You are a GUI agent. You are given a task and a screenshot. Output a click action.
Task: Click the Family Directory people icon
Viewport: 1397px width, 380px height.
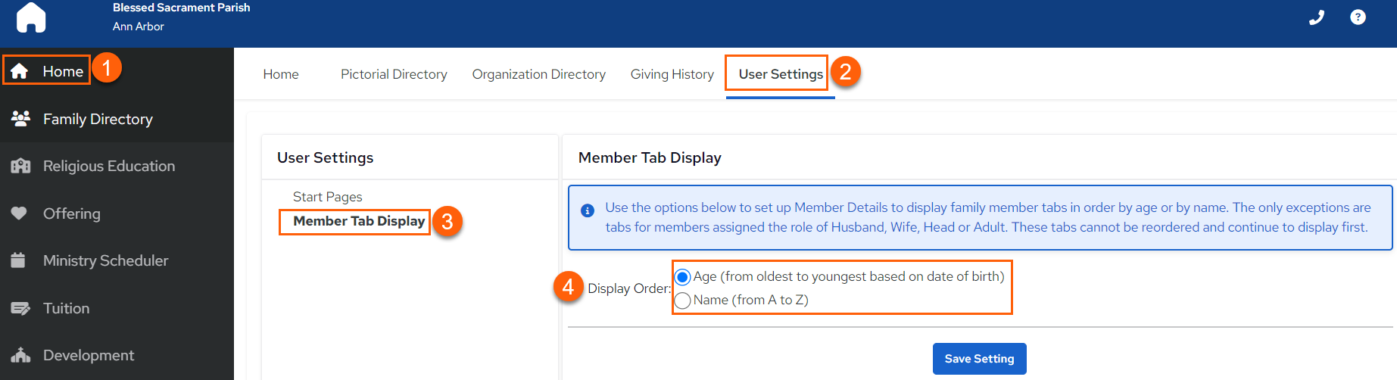tap(20, 118)
